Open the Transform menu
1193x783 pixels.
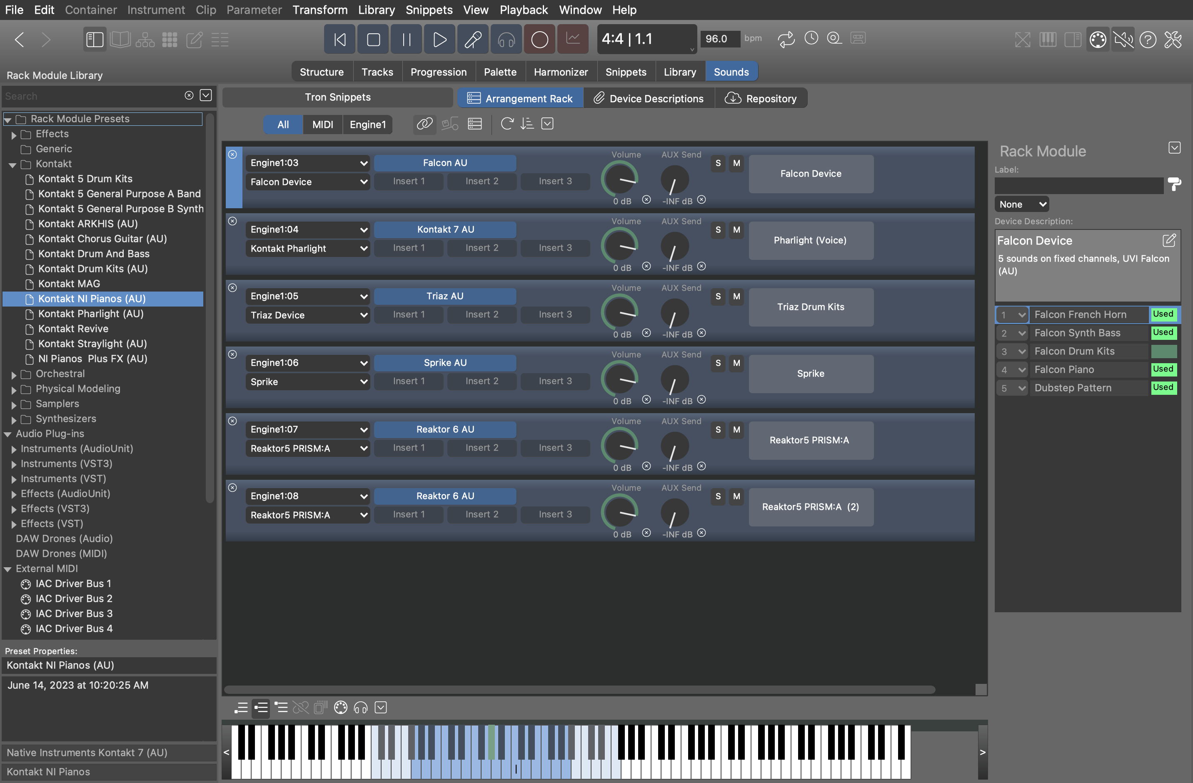[320, 10]
